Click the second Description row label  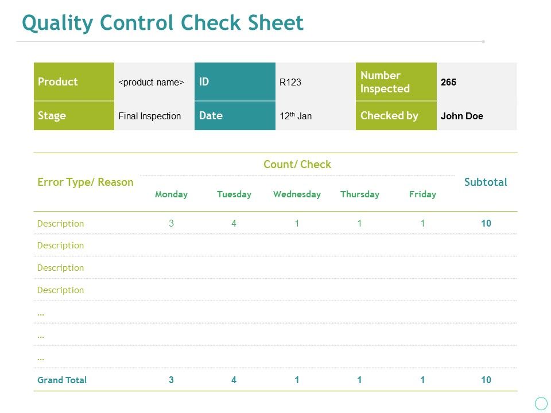(60, 246)
